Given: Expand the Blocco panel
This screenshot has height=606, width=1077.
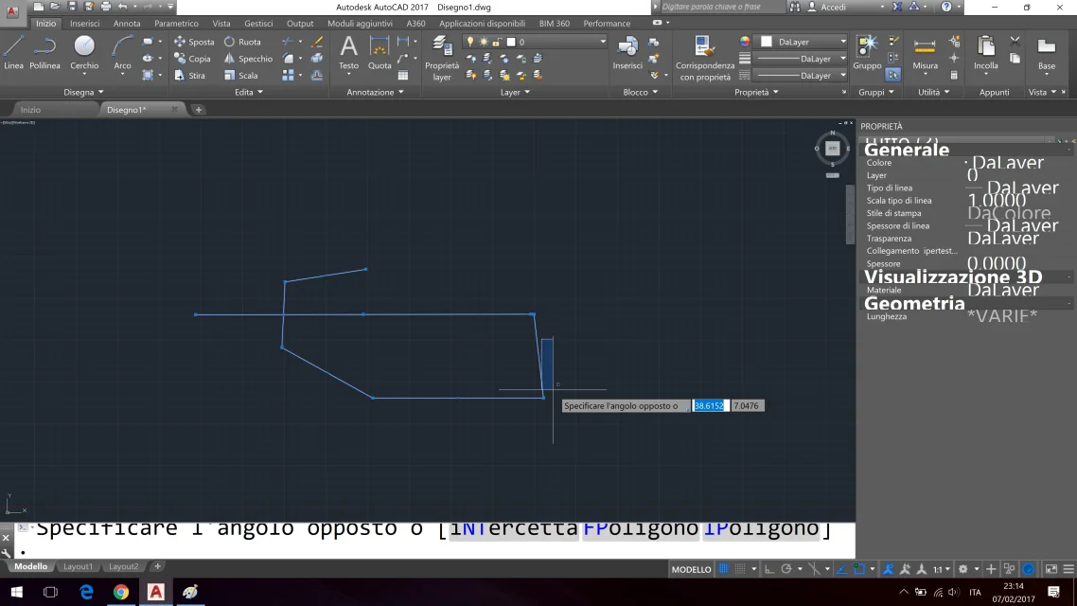Looking at the screenshot, I should (640, 92).
